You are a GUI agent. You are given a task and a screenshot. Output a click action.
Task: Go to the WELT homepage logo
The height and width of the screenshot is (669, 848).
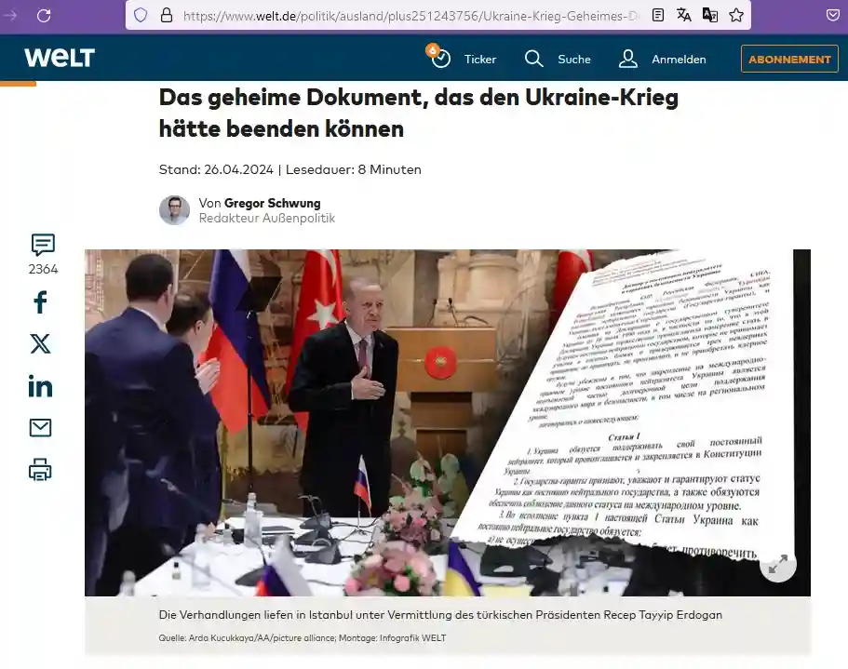59,58
